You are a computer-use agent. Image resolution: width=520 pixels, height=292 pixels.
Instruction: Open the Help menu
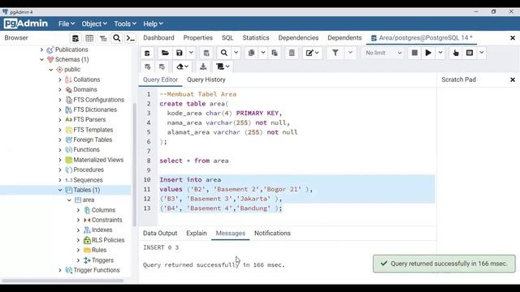tap(153, 24)
